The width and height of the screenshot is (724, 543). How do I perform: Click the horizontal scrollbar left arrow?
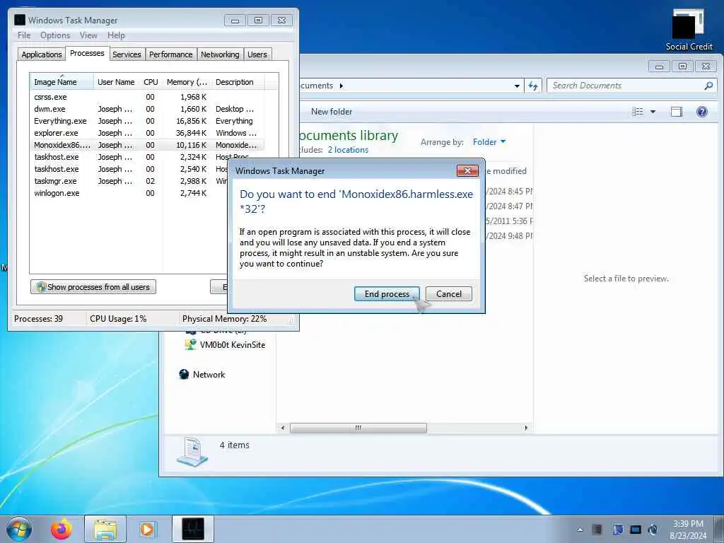tap(283, 428)
